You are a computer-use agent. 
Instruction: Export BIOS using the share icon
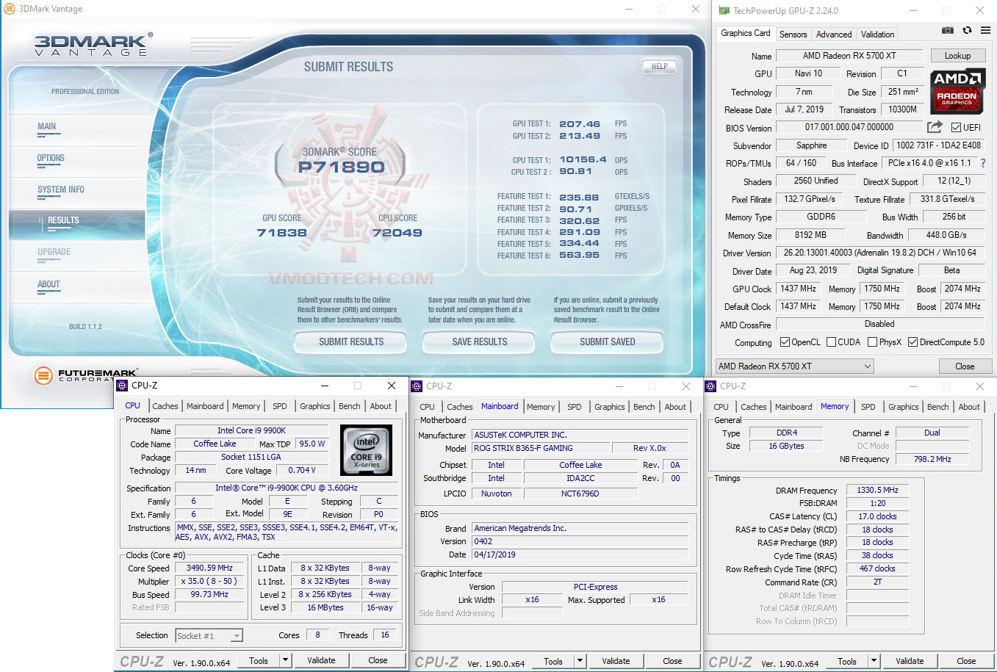pyautogui.click(x=934, y=126)
